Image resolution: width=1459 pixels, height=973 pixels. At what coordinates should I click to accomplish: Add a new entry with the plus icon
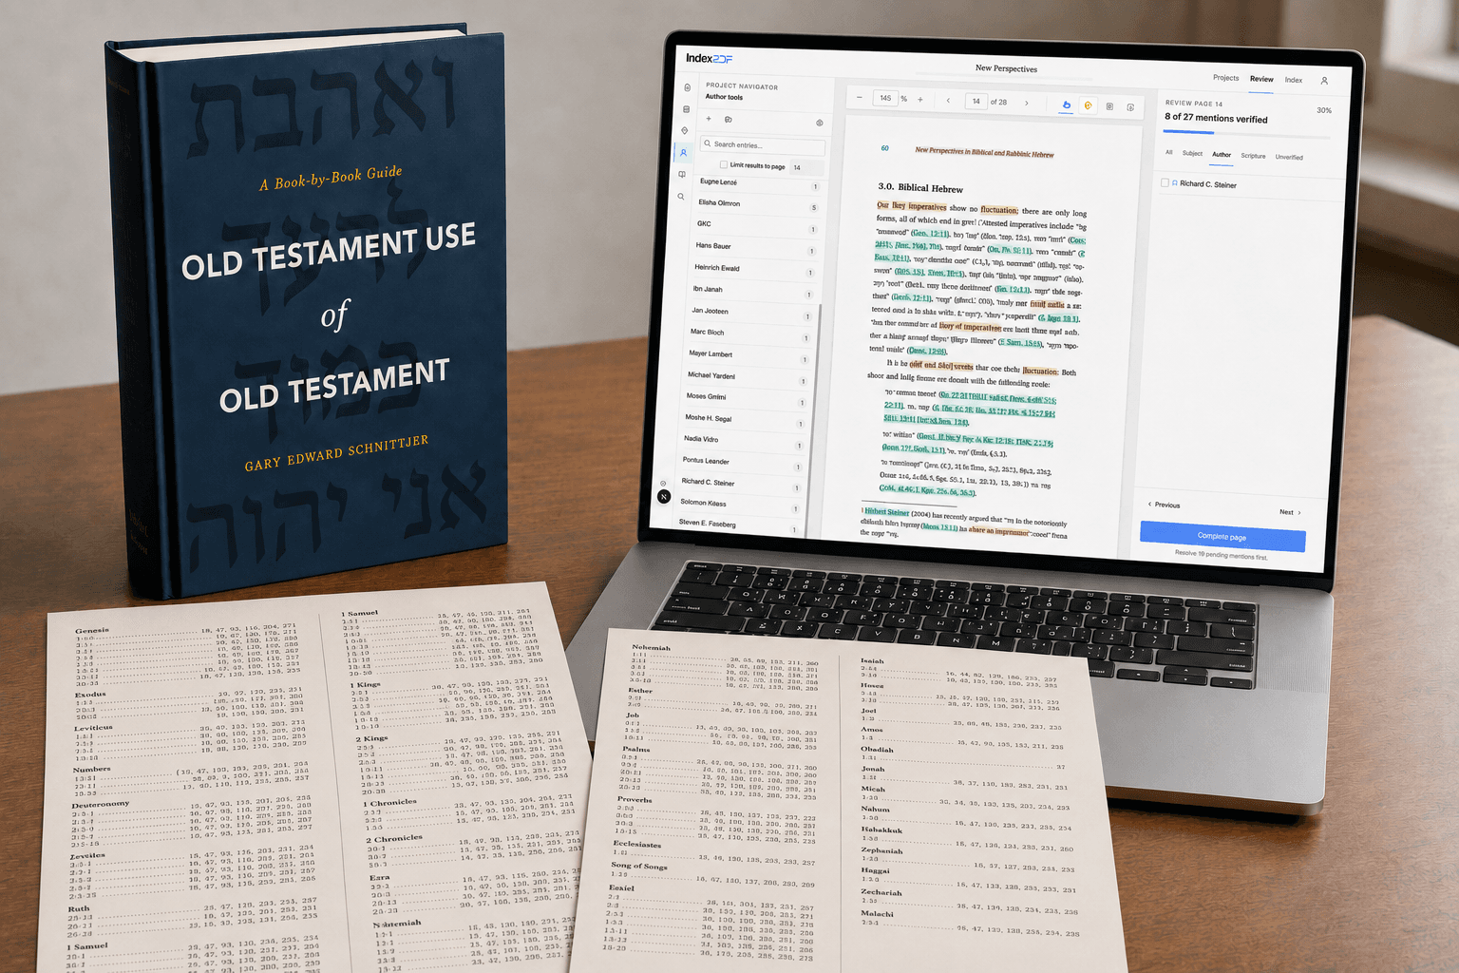pyautogui.click(x=709, y=119)
